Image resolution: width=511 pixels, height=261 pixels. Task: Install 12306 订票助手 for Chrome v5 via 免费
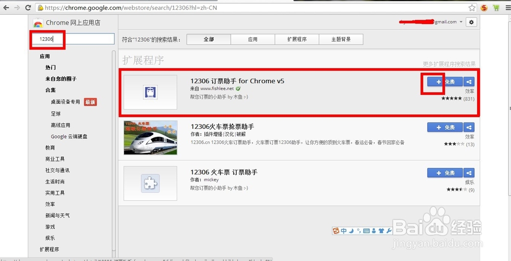(445, 82)
